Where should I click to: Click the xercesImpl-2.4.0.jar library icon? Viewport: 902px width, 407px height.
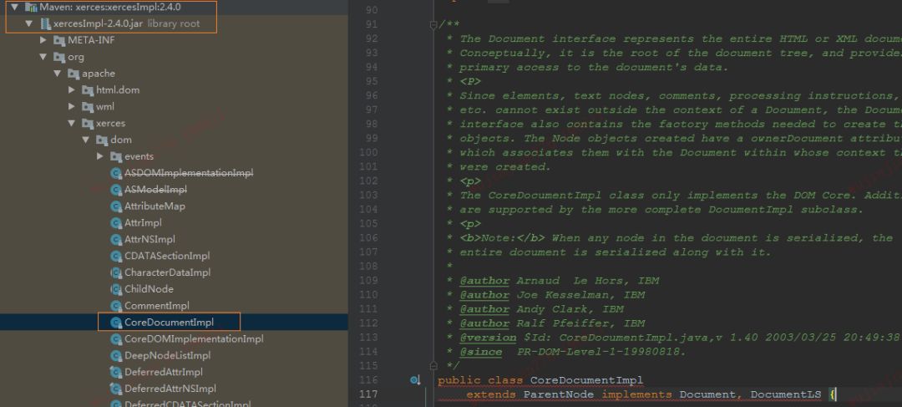tap(46, 23)
